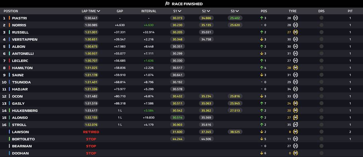Click Russell's gap value +37.331
363x157 pixels.
point(120,32)
